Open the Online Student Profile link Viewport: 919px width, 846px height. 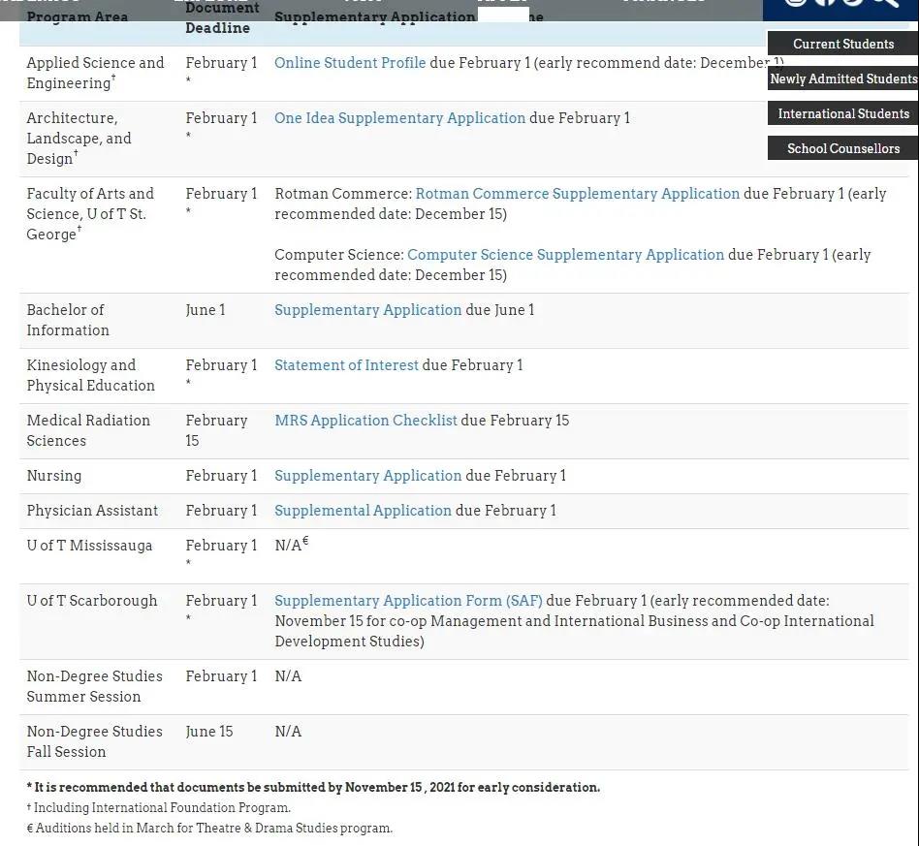350,63
